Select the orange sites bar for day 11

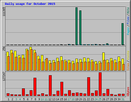click(x=47, y=64)
